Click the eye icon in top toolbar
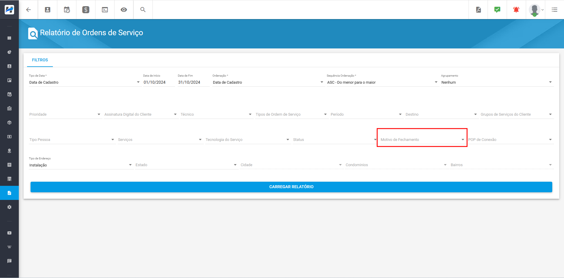Screen dimensions: 564x278 click(x=124, y=10)
